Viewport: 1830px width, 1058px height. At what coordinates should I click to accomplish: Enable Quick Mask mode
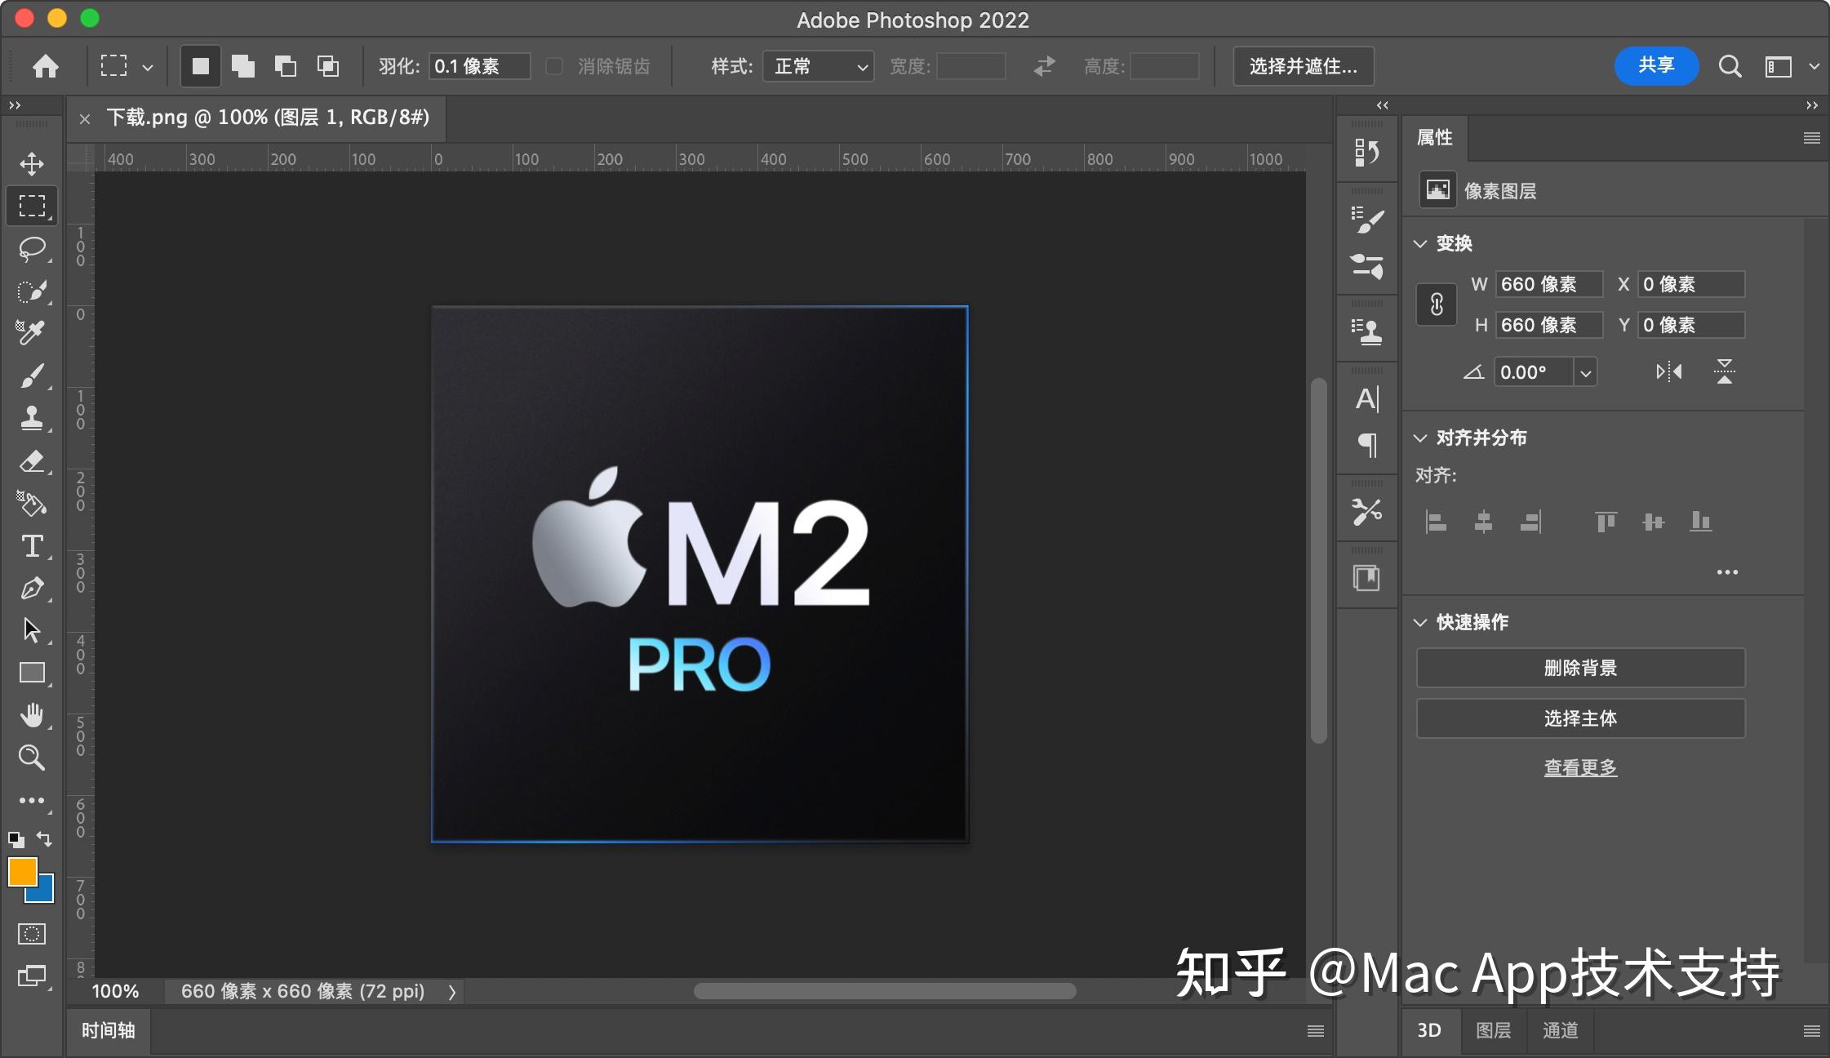coord(33,933)
